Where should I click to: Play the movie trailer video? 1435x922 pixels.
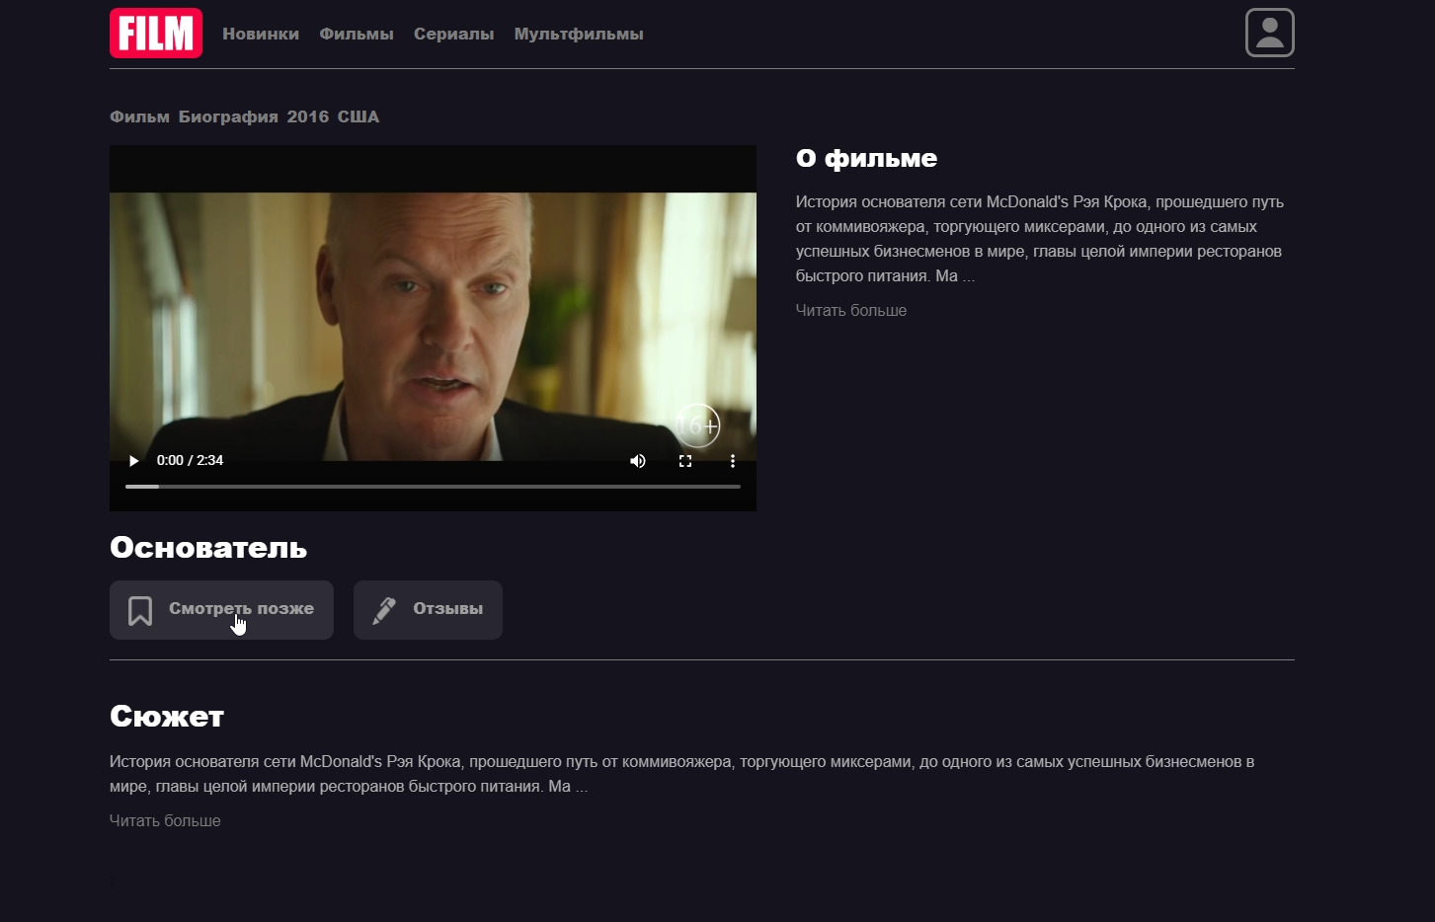click(133, 461)
